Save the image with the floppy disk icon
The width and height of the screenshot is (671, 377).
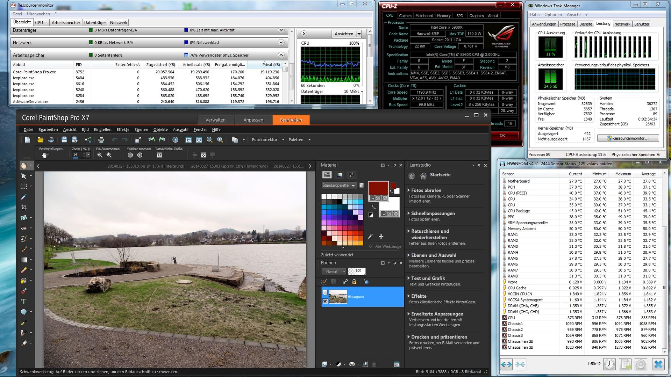(x=64, y=140)
